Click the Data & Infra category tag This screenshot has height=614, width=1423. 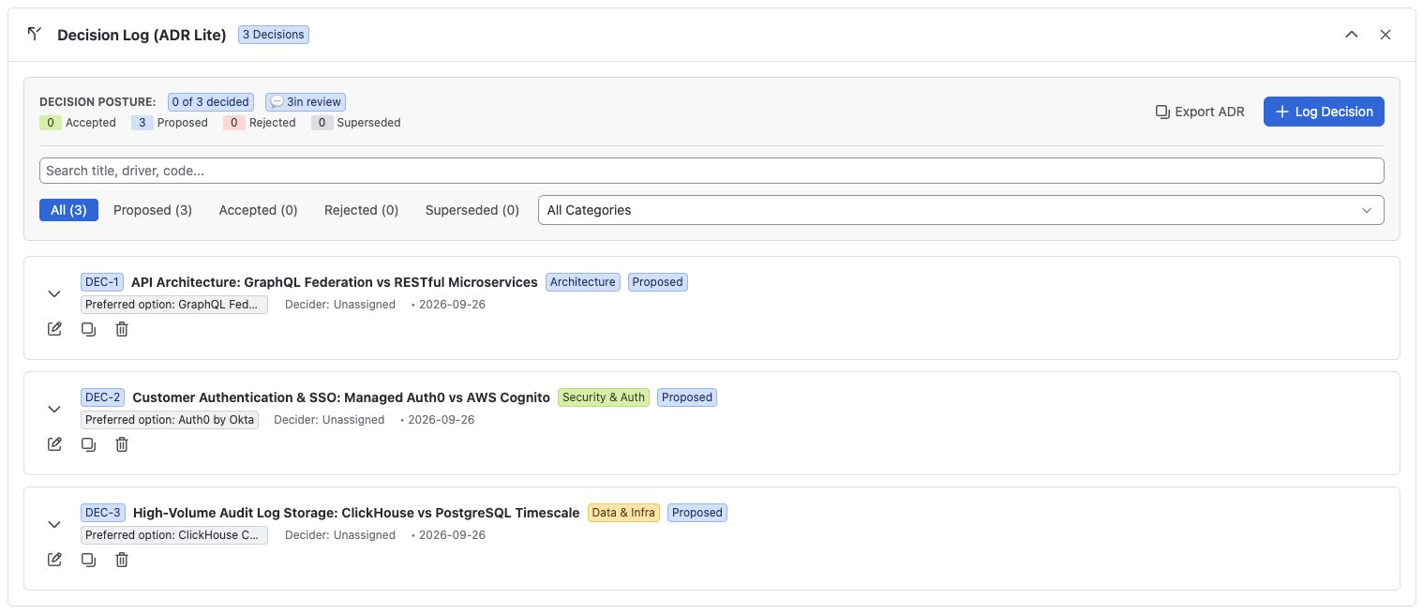[623, 513]
